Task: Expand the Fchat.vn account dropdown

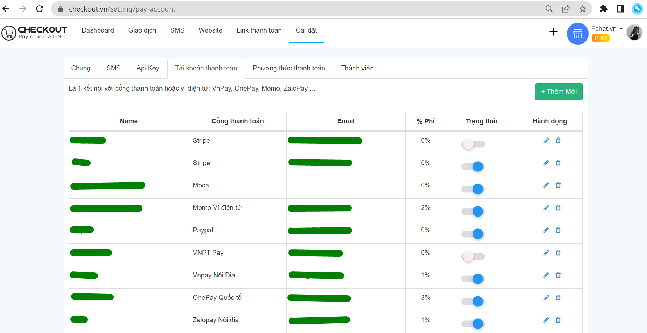Action: (607, 29)
